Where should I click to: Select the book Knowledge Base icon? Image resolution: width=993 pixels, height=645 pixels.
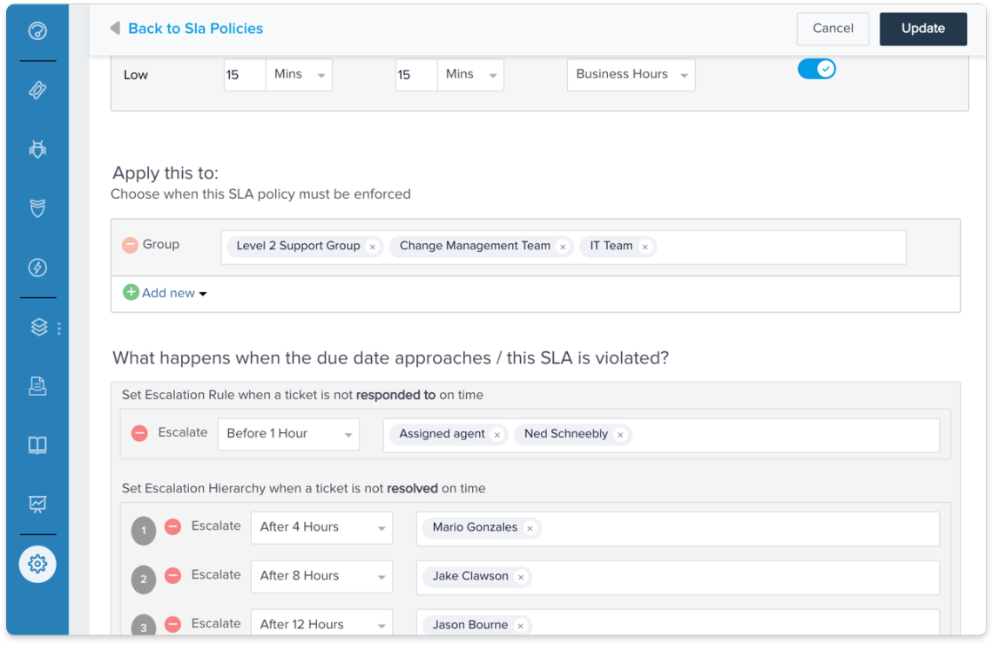[x=37, y=445]
